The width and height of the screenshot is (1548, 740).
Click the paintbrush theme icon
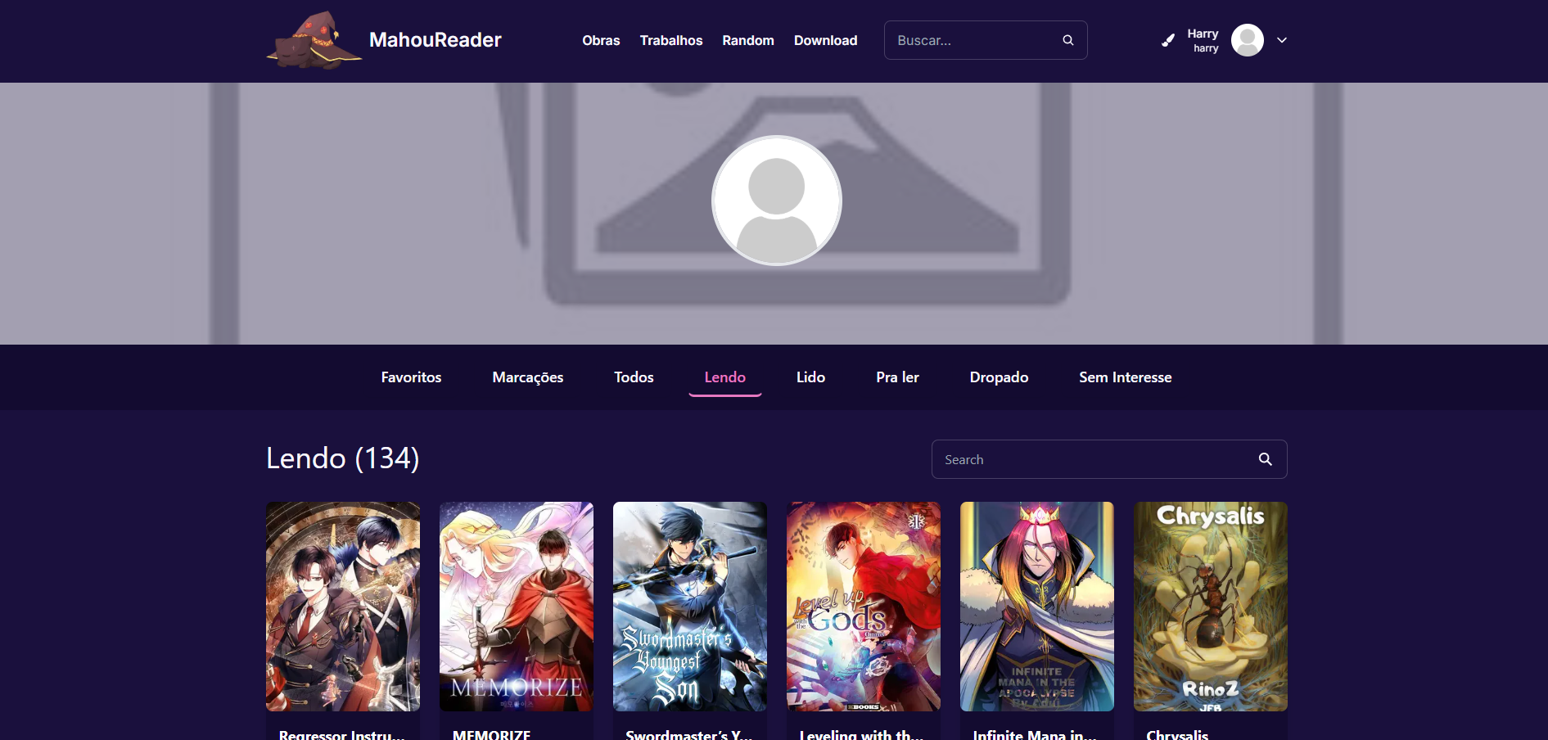pyautogui.click(x=1168, y=40)
